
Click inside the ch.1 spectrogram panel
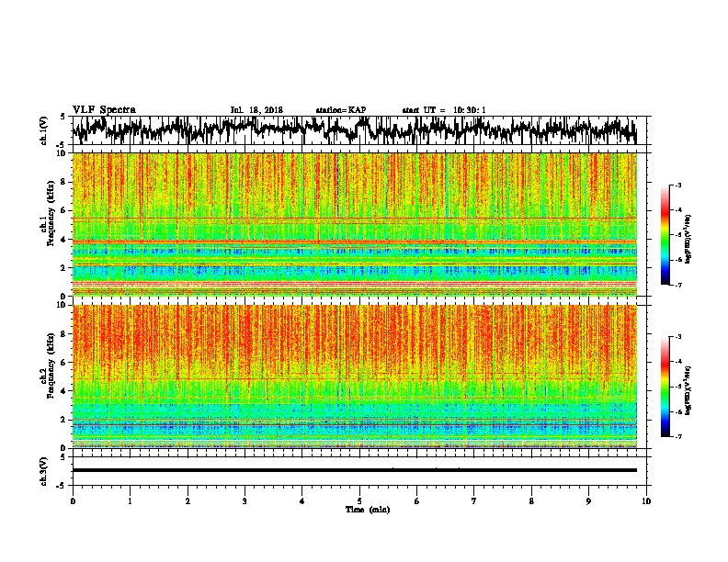pos(355,224)
